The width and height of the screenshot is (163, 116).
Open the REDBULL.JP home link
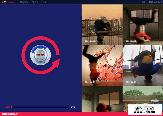click(x=12, y=2)
